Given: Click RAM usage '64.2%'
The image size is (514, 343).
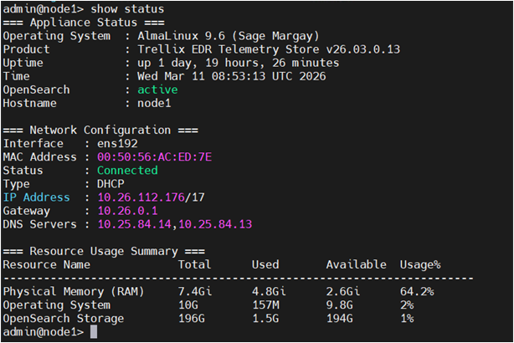Looking at the screenshot, I should [417, 291].
